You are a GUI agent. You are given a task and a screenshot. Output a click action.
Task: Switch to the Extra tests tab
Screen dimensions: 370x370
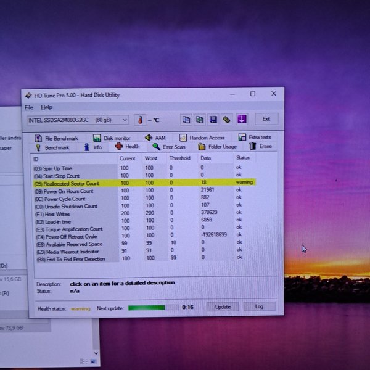(x=255, y=137)
